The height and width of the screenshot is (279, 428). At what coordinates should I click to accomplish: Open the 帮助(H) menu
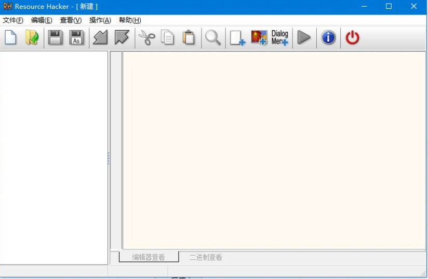tap(130, 20)
